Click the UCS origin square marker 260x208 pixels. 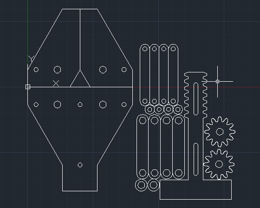[28, 87]
